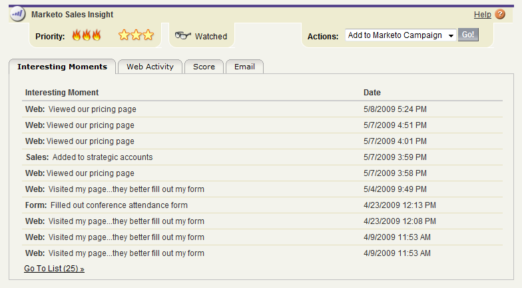
Task: Open the Add to Marketo Campaign dropdown
Action: tap(400, 35)
